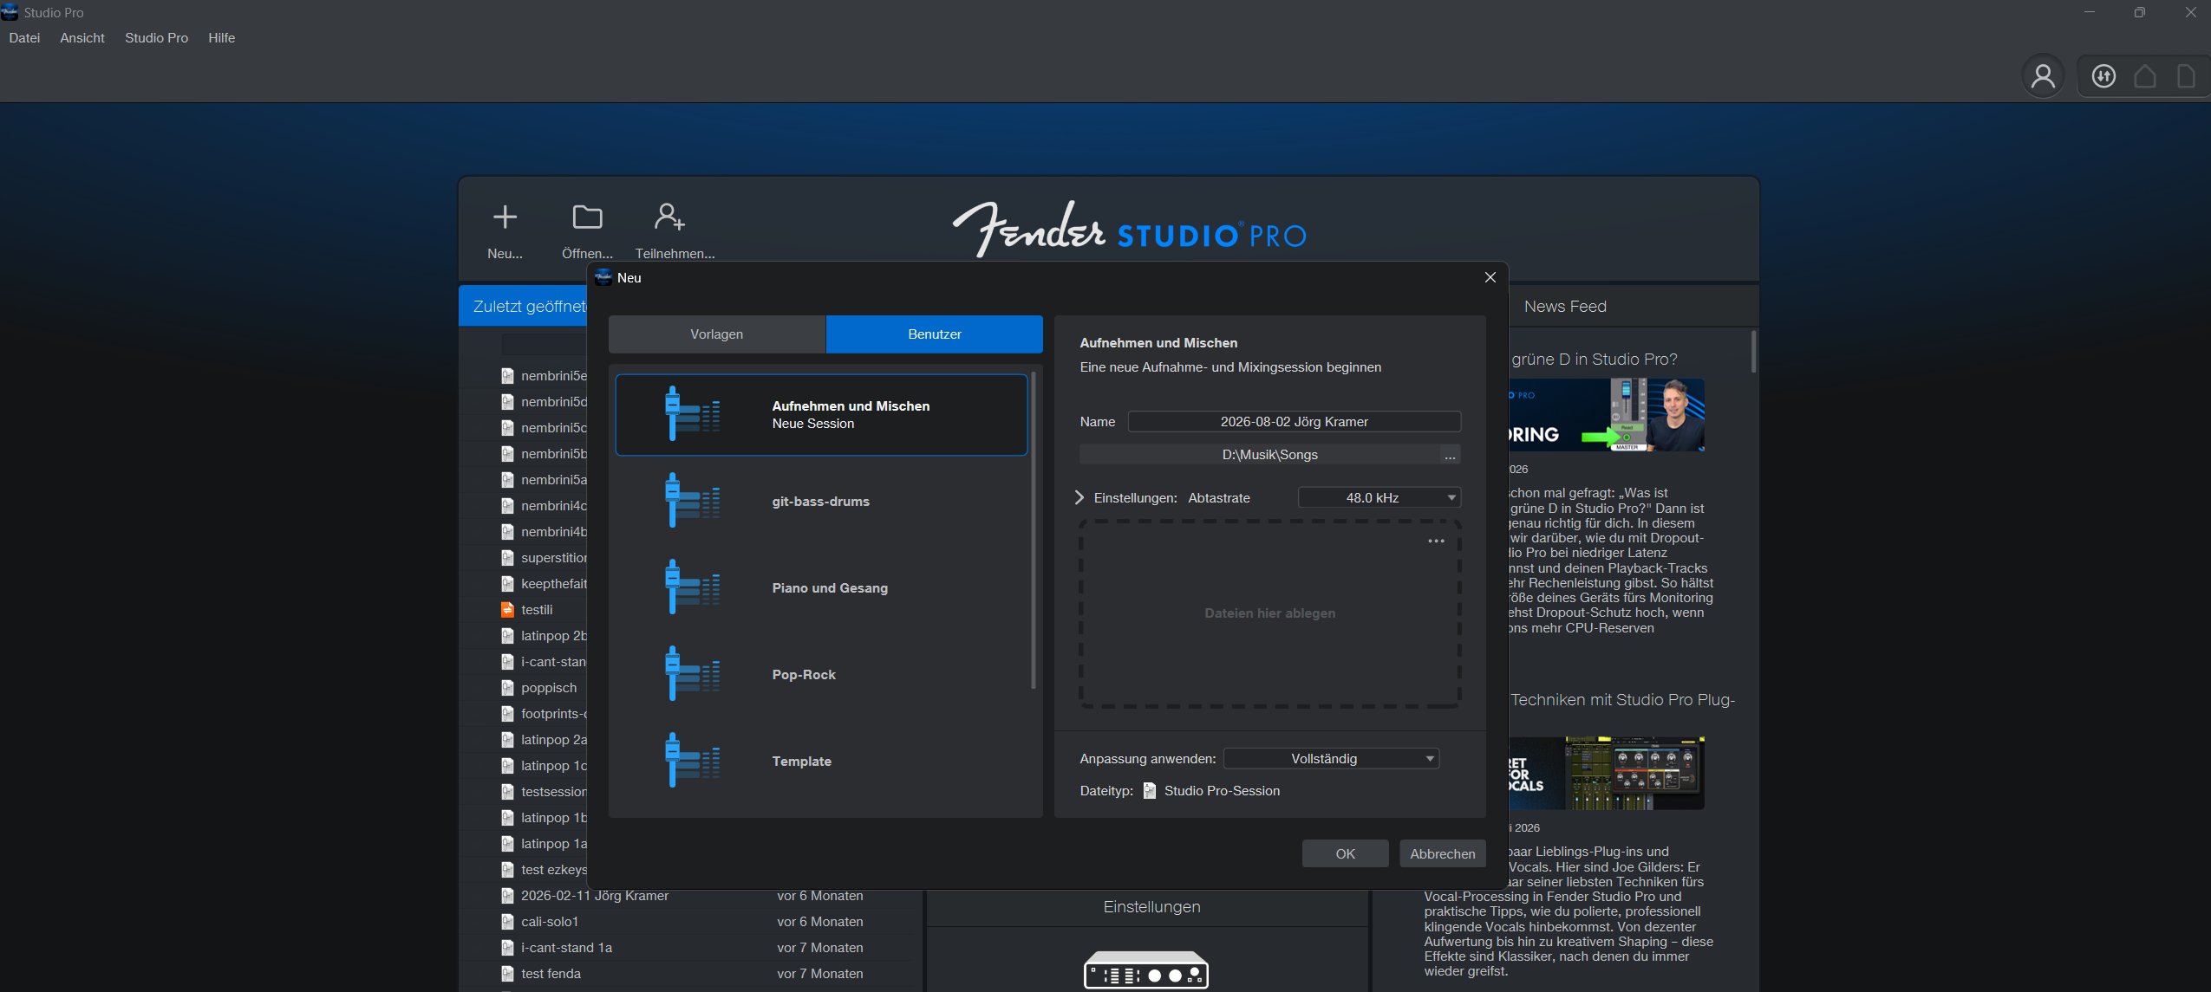Click the Dateien hier ablegen drop zone

point(1269,613)
